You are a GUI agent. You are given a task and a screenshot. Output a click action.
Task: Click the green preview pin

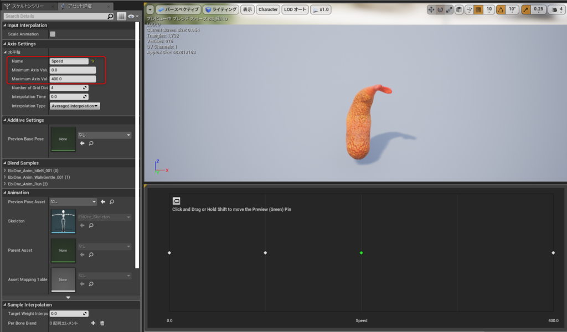(x=361, y=253)
